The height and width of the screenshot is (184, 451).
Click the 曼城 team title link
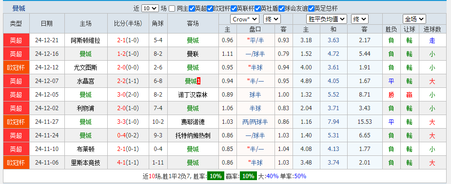coord(19,9)
